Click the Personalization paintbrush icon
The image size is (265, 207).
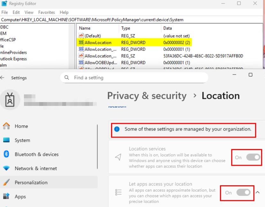pyautogui.click(x=6, y=182)
